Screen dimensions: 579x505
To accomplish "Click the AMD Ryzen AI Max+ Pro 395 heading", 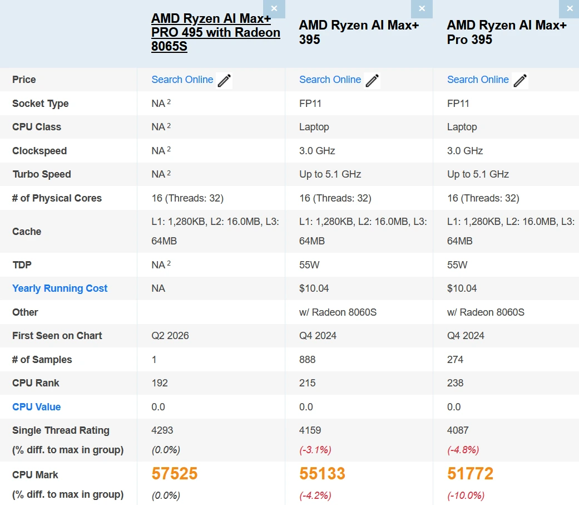I will click(x=507, y=32).
